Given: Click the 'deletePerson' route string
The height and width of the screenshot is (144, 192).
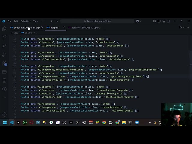Looking at the screenshot, I should [x=115, y=46].
